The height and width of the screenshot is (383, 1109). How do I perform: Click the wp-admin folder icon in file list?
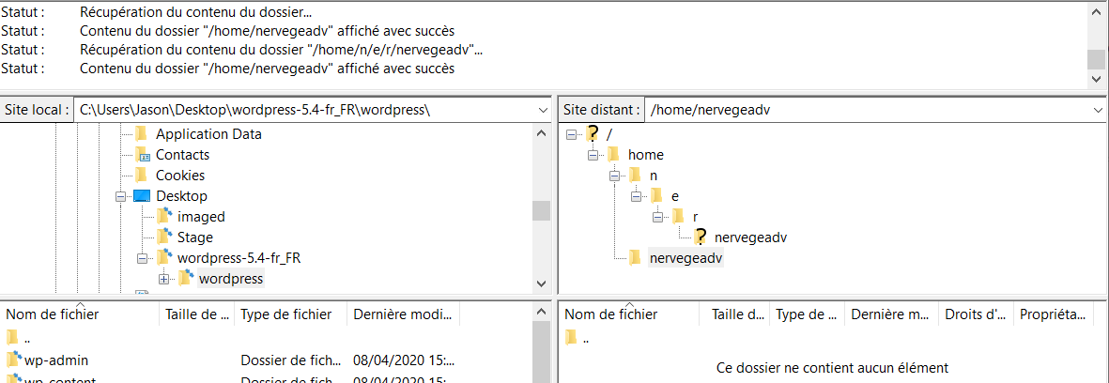pyautogui.click(x=13, y=360)
